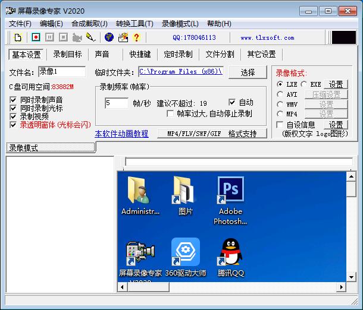Click the stop recording toolbar icon
363x310 pixels.
tap(63, 37)
